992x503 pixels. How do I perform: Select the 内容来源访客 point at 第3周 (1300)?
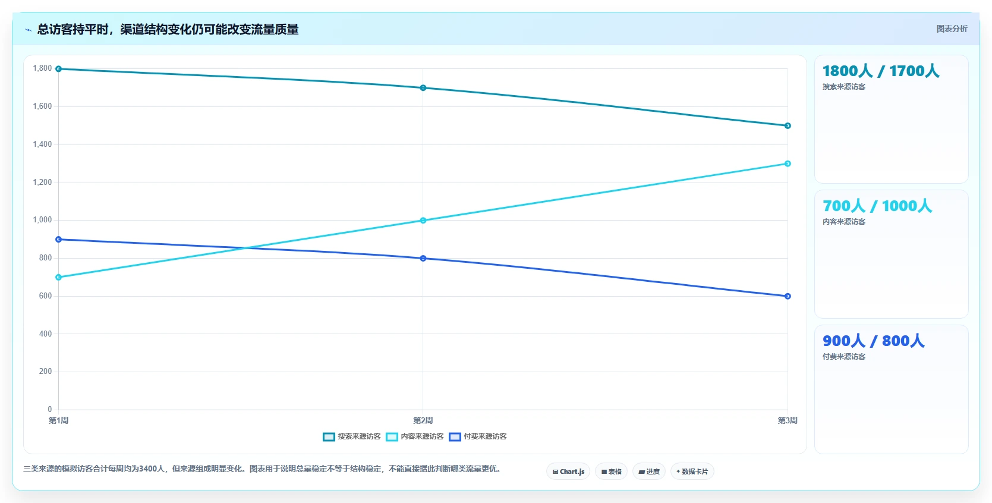(x=788, y=164)
